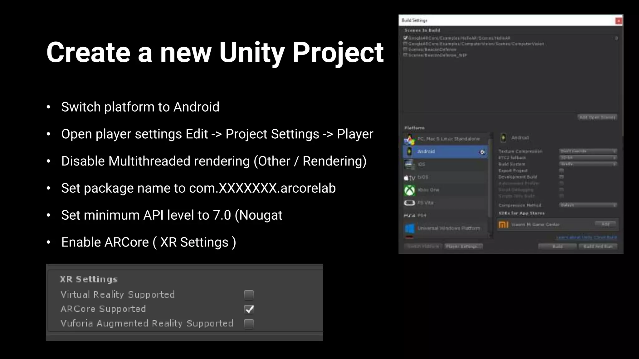The height and width of the screenshot is (359, 639).
Task: Click 'Disable Multithreaded rendering' bullet text
Action: (x=214, y=161)
